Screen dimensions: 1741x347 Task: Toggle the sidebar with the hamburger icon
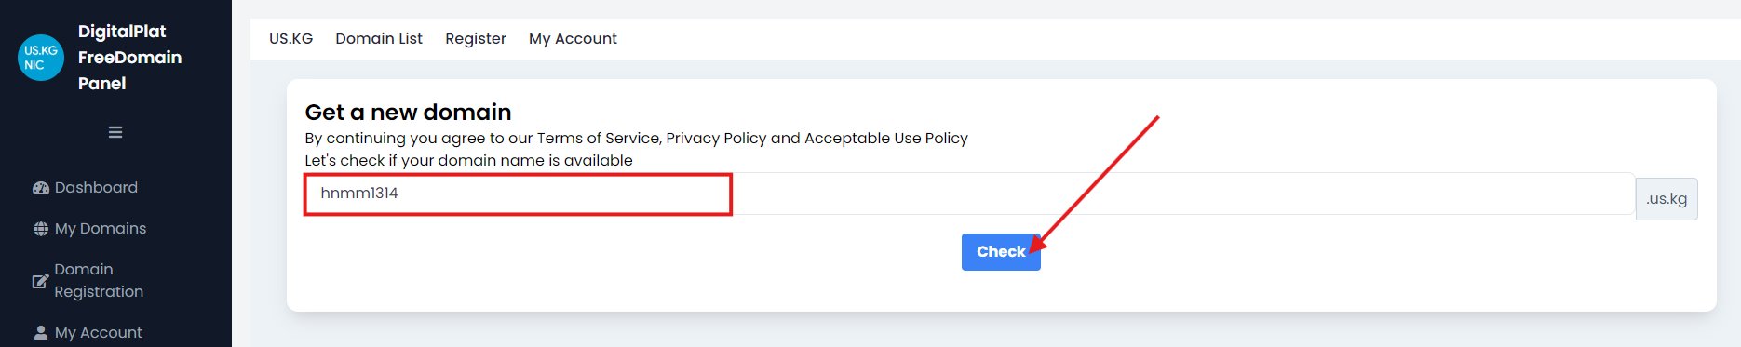(115, 132)
